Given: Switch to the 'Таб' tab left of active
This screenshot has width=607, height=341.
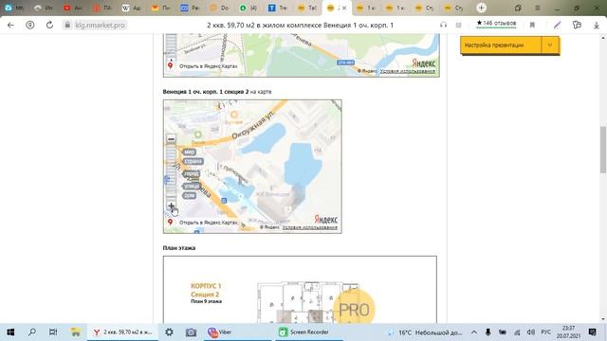Looking at the screenshot, I should pos(307,8).
